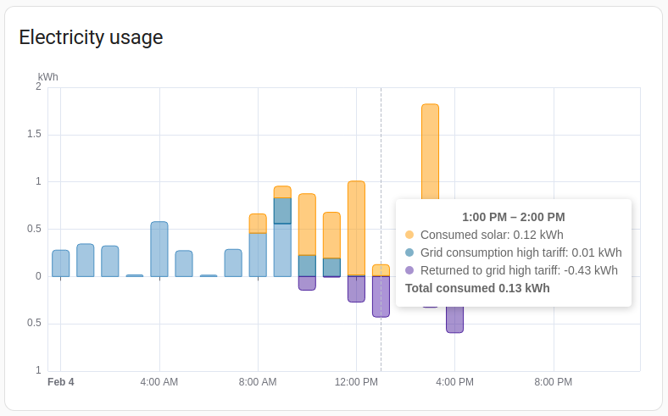Click the "8:00 PM" time axis label
This screenshot has height=416, width=668.
(x=554, y=382)
